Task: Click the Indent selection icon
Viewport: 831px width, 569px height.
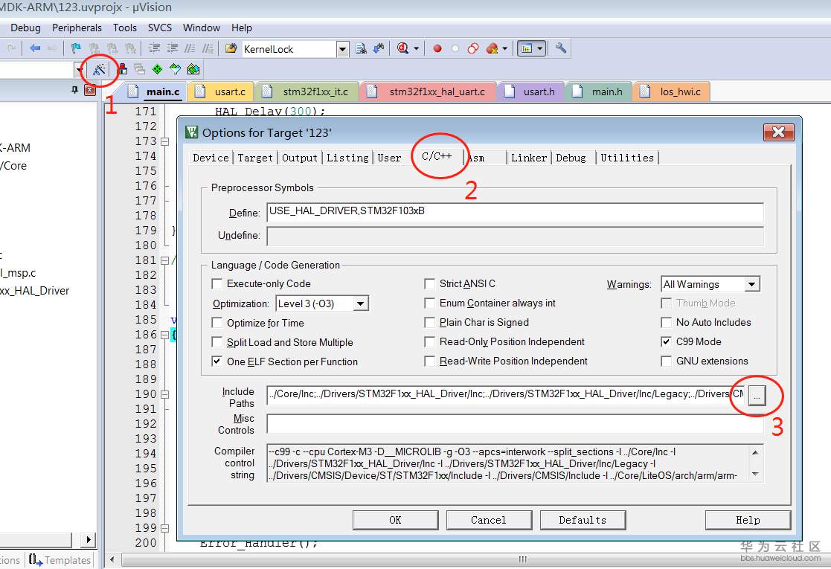Action: click(154, 49)
